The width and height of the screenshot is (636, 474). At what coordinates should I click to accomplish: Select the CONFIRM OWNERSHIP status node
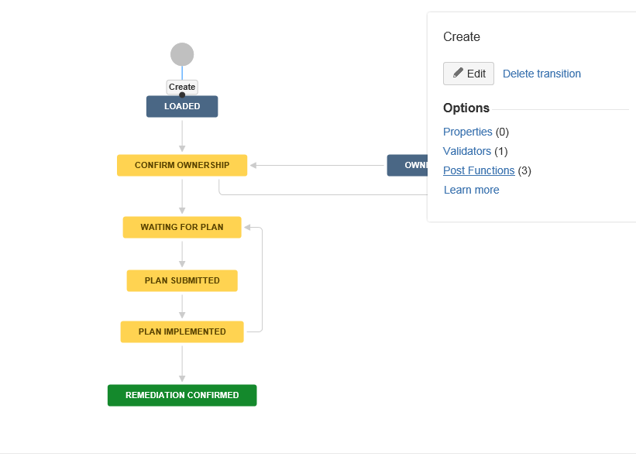tap(182, 165)
